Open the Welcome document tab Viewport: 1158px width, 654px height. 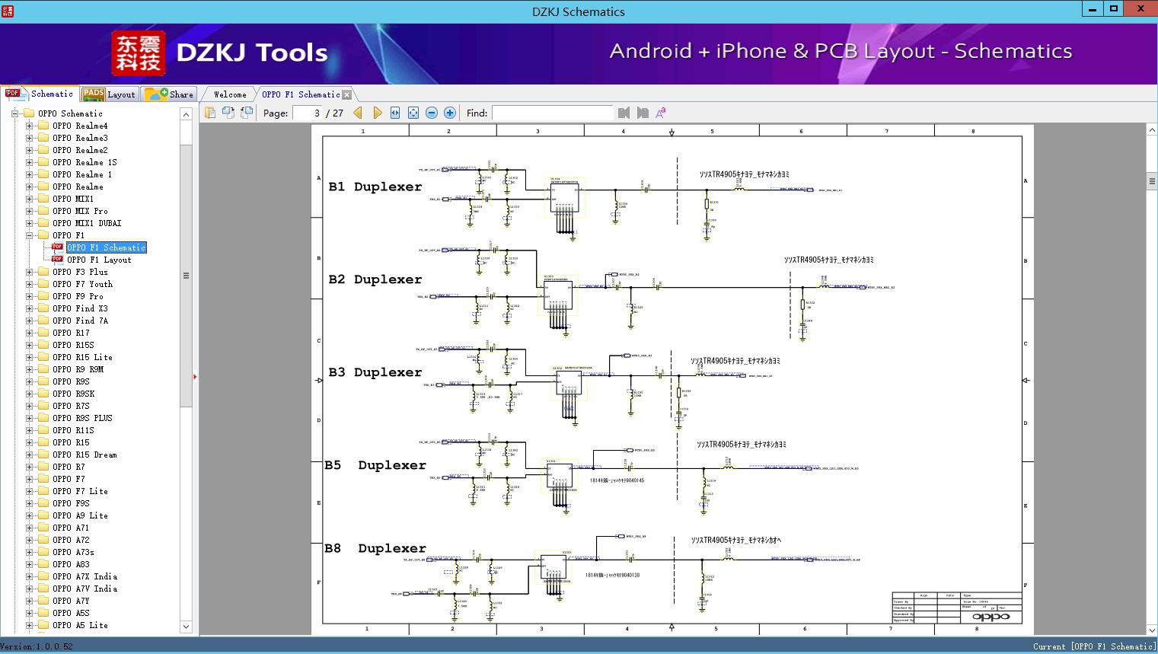pos(230,94)
